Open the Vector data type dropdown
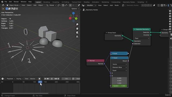 tap(119, 64)
